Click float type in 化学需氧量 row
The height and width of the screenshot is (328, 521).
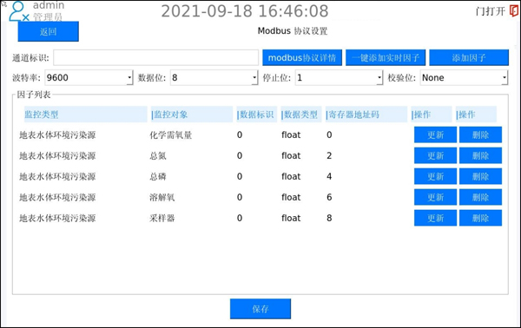click(291, 134)
